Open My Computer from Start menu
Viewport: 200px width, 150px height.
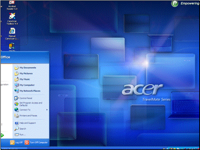point(24,85)
